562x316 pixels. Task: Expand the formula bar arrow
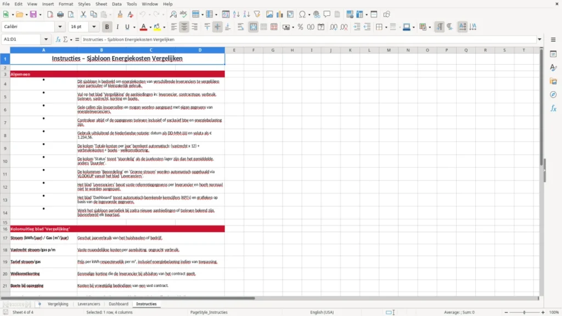point(539,39)
